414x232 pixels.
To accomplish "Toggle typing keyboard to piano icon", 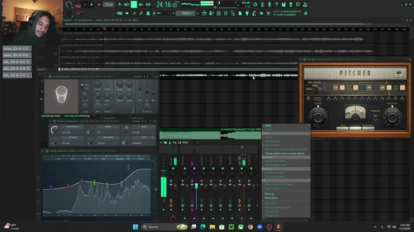I will point(120,13).
